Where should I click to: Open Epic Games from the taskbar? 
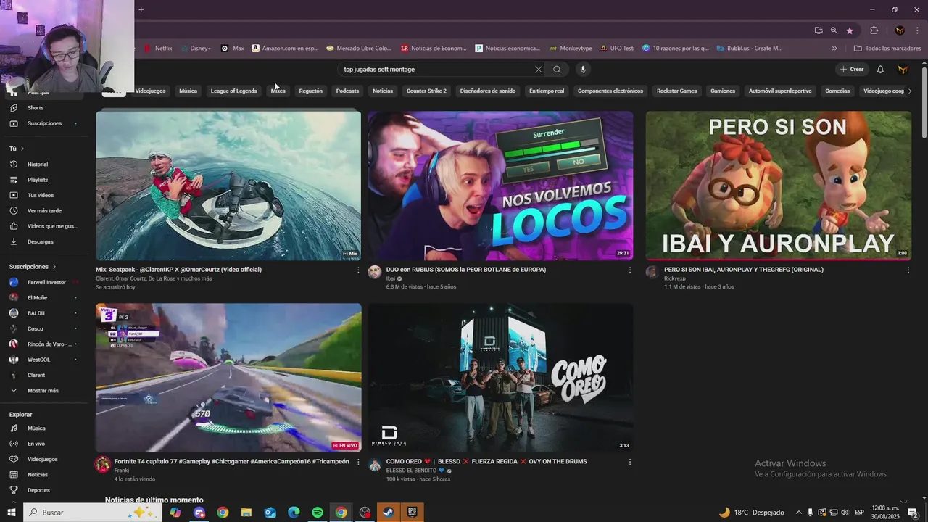412,513
